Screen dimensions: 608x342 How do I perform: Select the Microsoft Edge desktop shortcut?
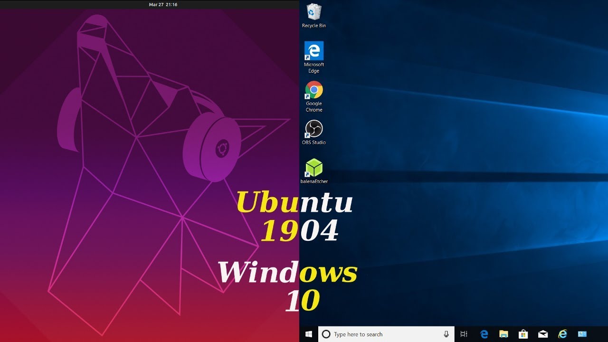click(313, 57)
